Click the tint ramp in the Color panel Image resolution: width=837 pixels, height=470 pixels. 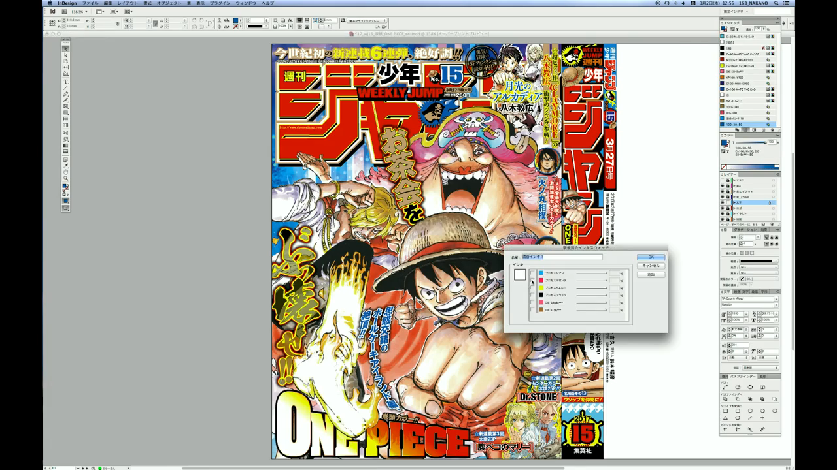point(749,166)
